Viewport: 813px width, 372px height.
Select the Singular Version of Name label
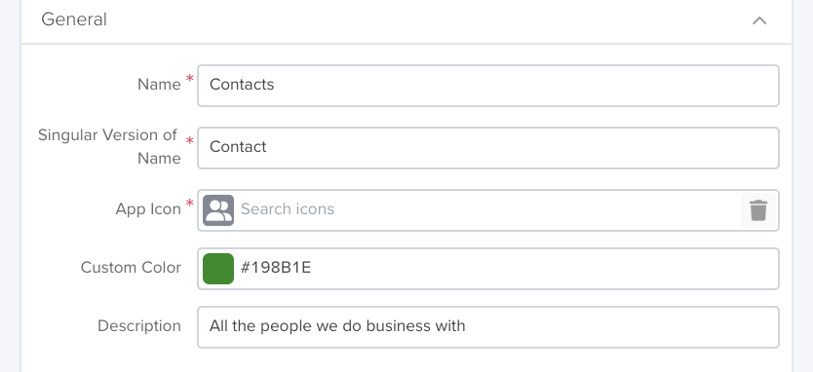tap(109, 147)
